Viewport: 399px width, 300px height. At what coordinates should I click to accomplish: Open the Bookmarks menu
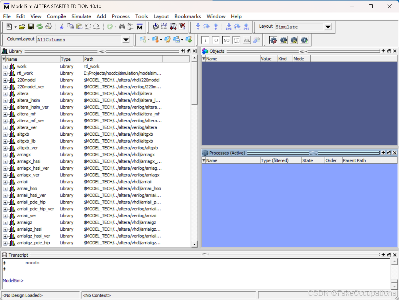click(x=188, y=16)
